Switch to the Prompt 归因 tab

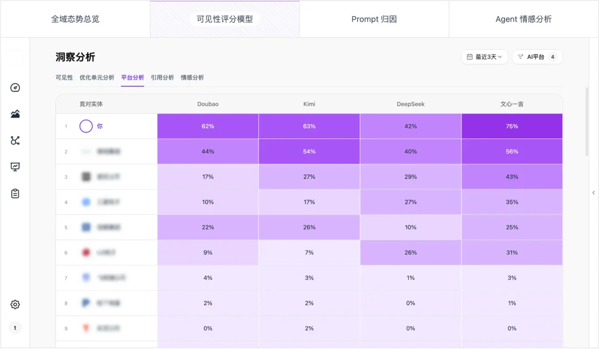click(374, 18)
